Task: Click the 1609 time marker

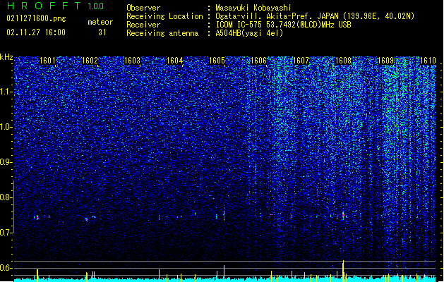Action: coord(386,61)
